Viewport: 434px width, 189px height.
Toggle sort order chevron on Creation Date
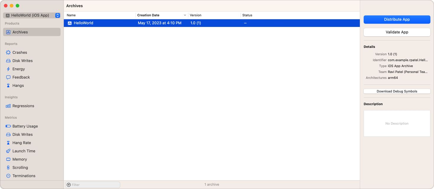tap(185, 15)
